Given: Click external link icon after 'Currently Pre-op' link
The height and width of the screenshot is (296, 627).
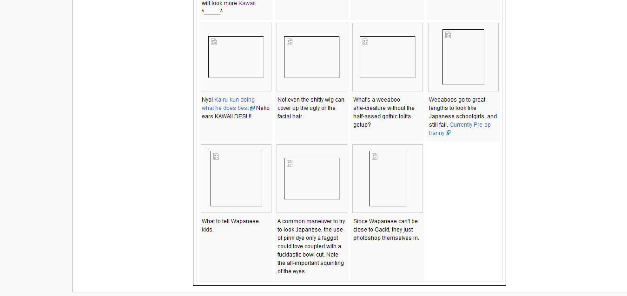Looking at the screenshot, I should coord(448,133).
